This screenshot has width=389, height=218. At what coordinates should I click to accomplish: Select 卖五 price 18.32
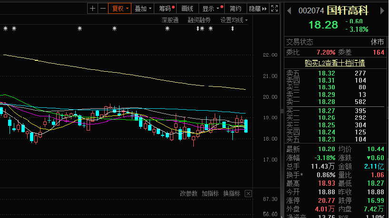tap(327, 73)
